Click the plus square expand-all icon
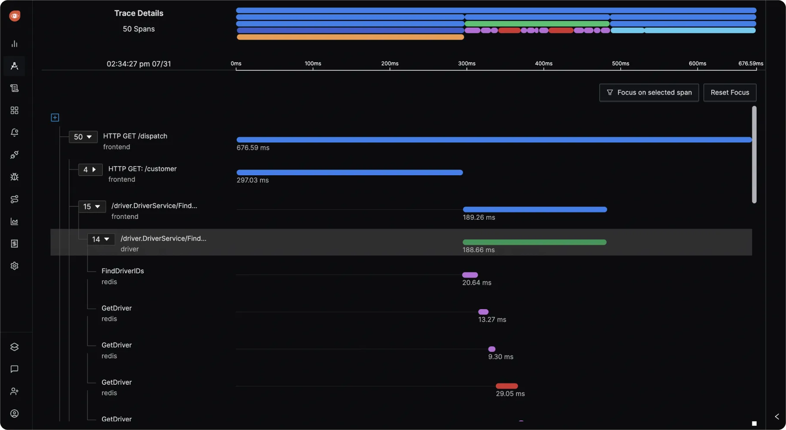 click(x=55, y=117)
